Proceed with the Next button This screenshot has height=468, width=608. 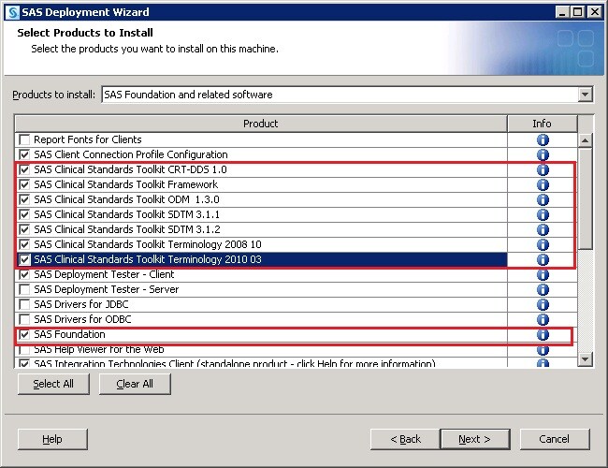pos(474,439)
